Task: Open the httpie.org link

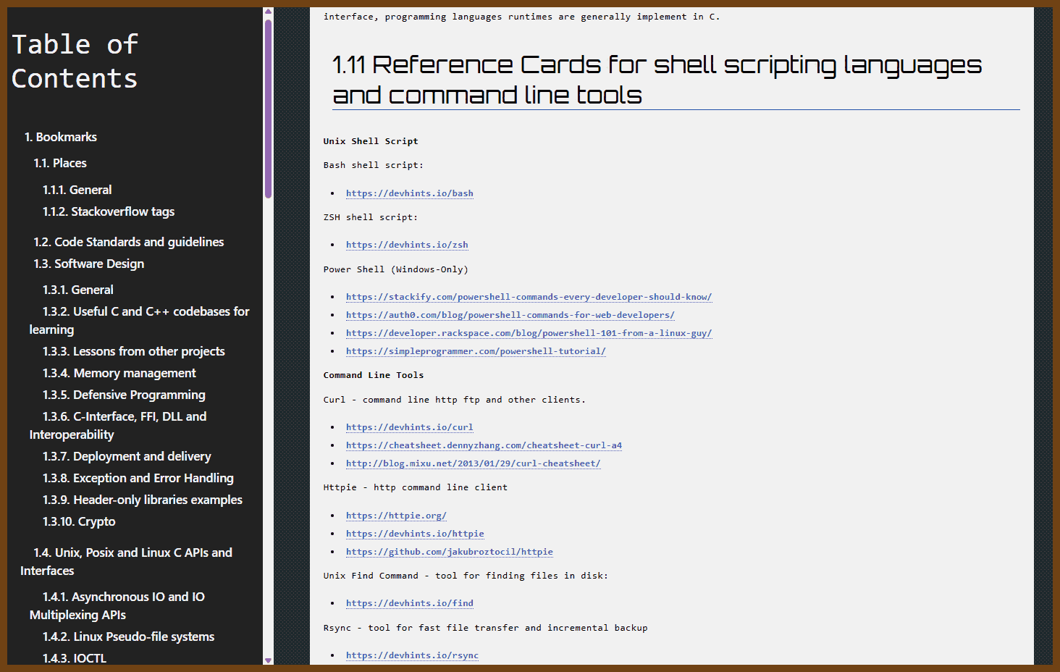Action: (396, 516)
